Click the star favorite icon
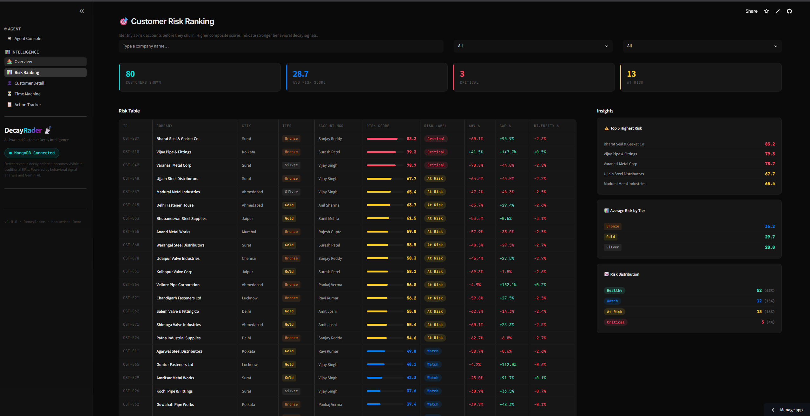 (767, 11)
